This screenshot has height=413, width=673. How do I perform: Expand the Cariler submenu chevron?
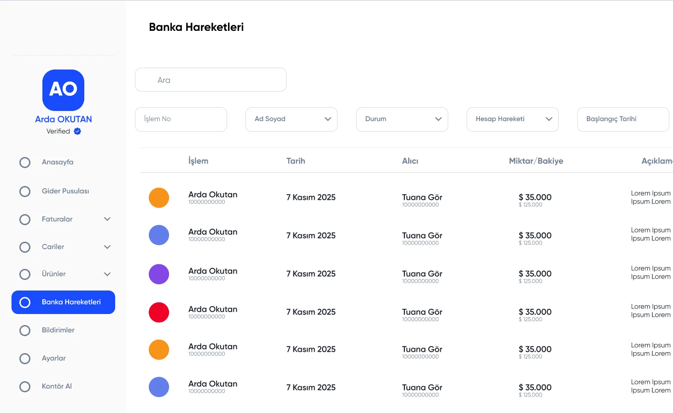click(107, 247)
